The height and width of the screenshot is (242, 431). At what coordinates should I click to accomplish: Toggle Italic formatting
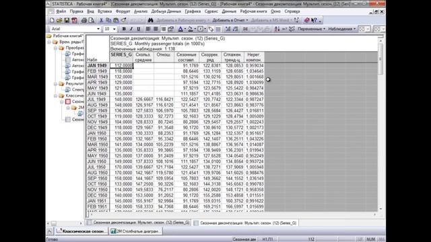(x=131, y=29)
